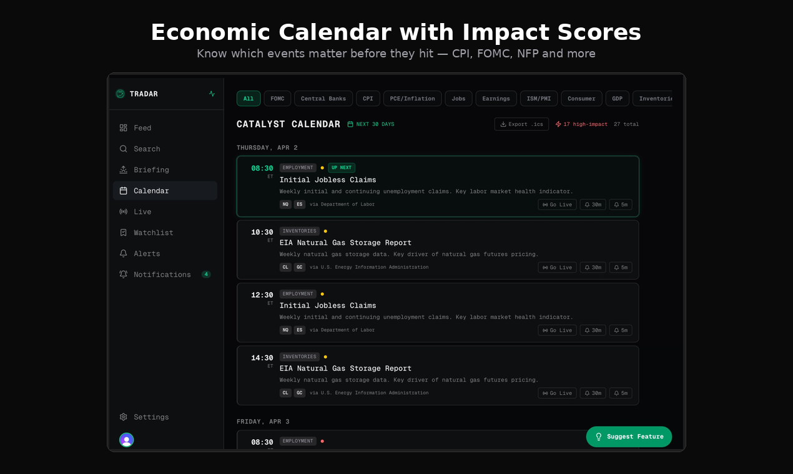Select Calendar in the sidebar

point(165,190)
